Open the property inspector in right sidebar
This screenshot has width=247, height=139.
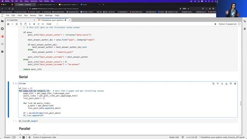click(245, 21)
